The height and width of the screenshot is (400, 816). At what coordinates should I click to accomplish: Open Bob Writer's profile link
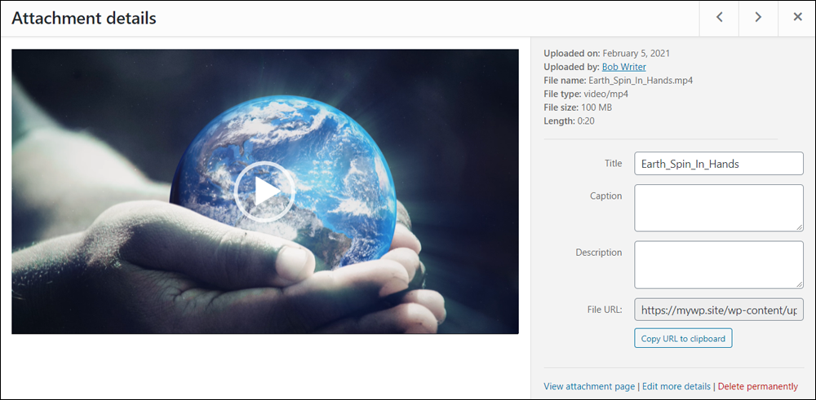point(624,67)
